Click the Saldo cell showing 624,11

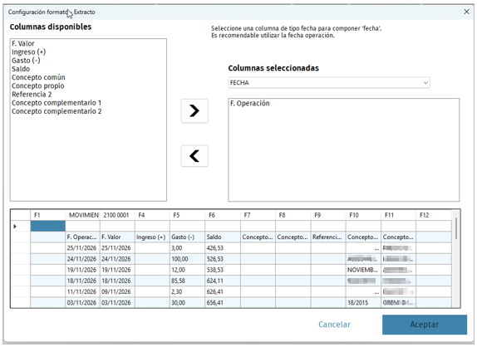[x=223, y=281]
